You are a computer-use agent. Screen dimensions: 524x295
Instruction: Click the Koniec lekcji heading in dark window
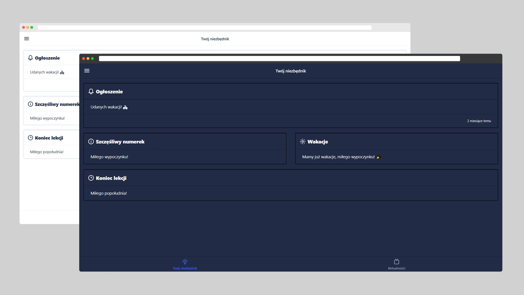pos(111,178)
